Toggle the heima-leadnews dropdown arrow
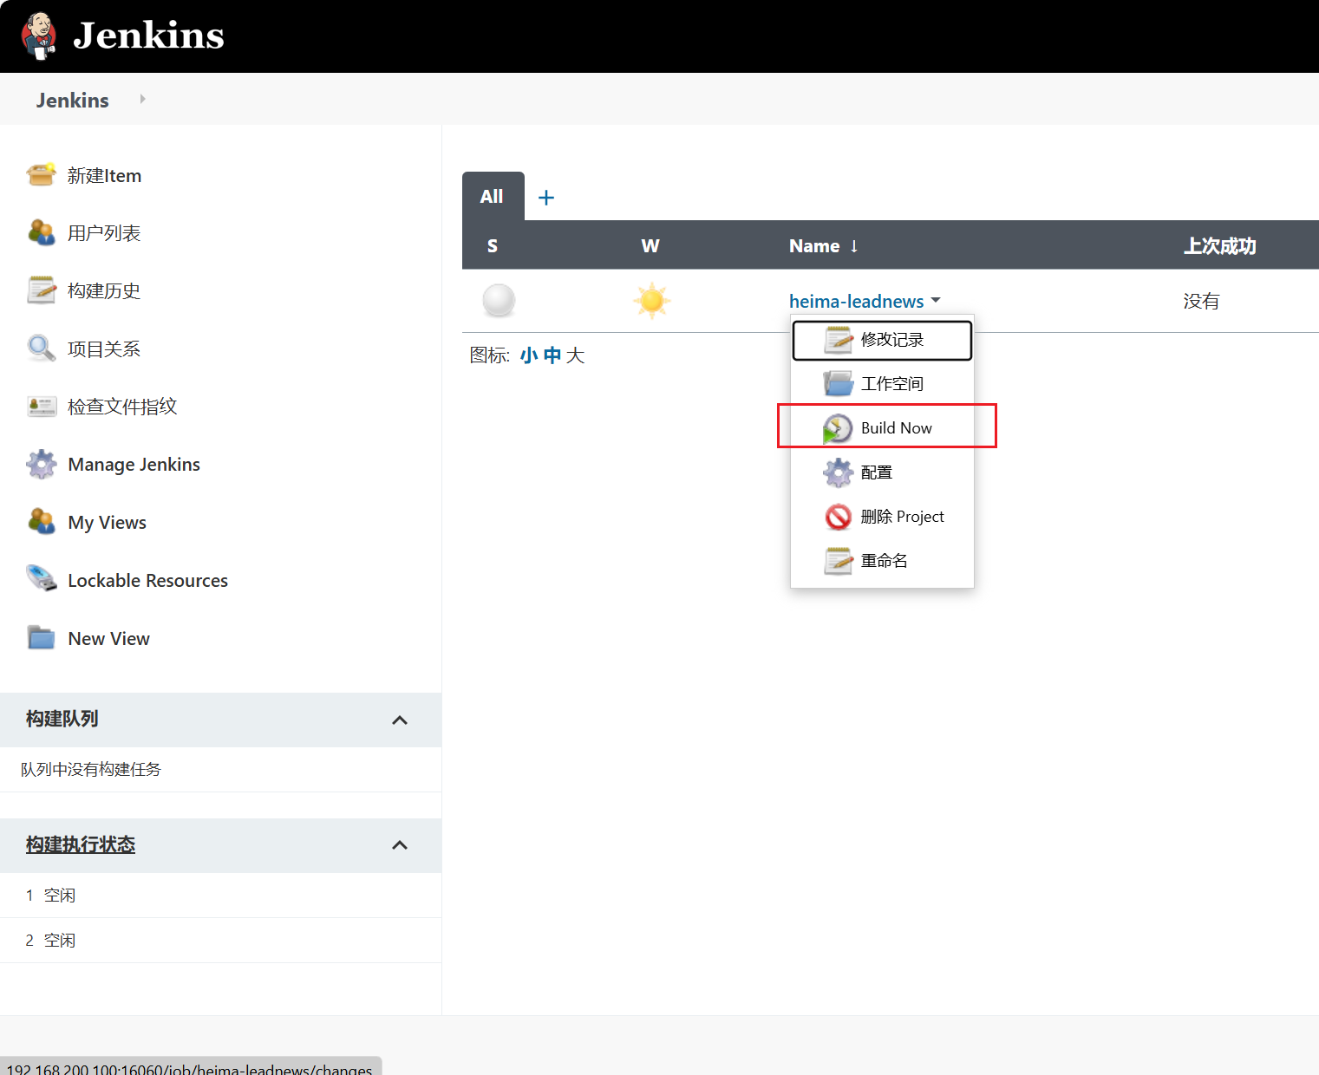The height and width of the screenshot is (1075, 1319). (x=936, y=300)
